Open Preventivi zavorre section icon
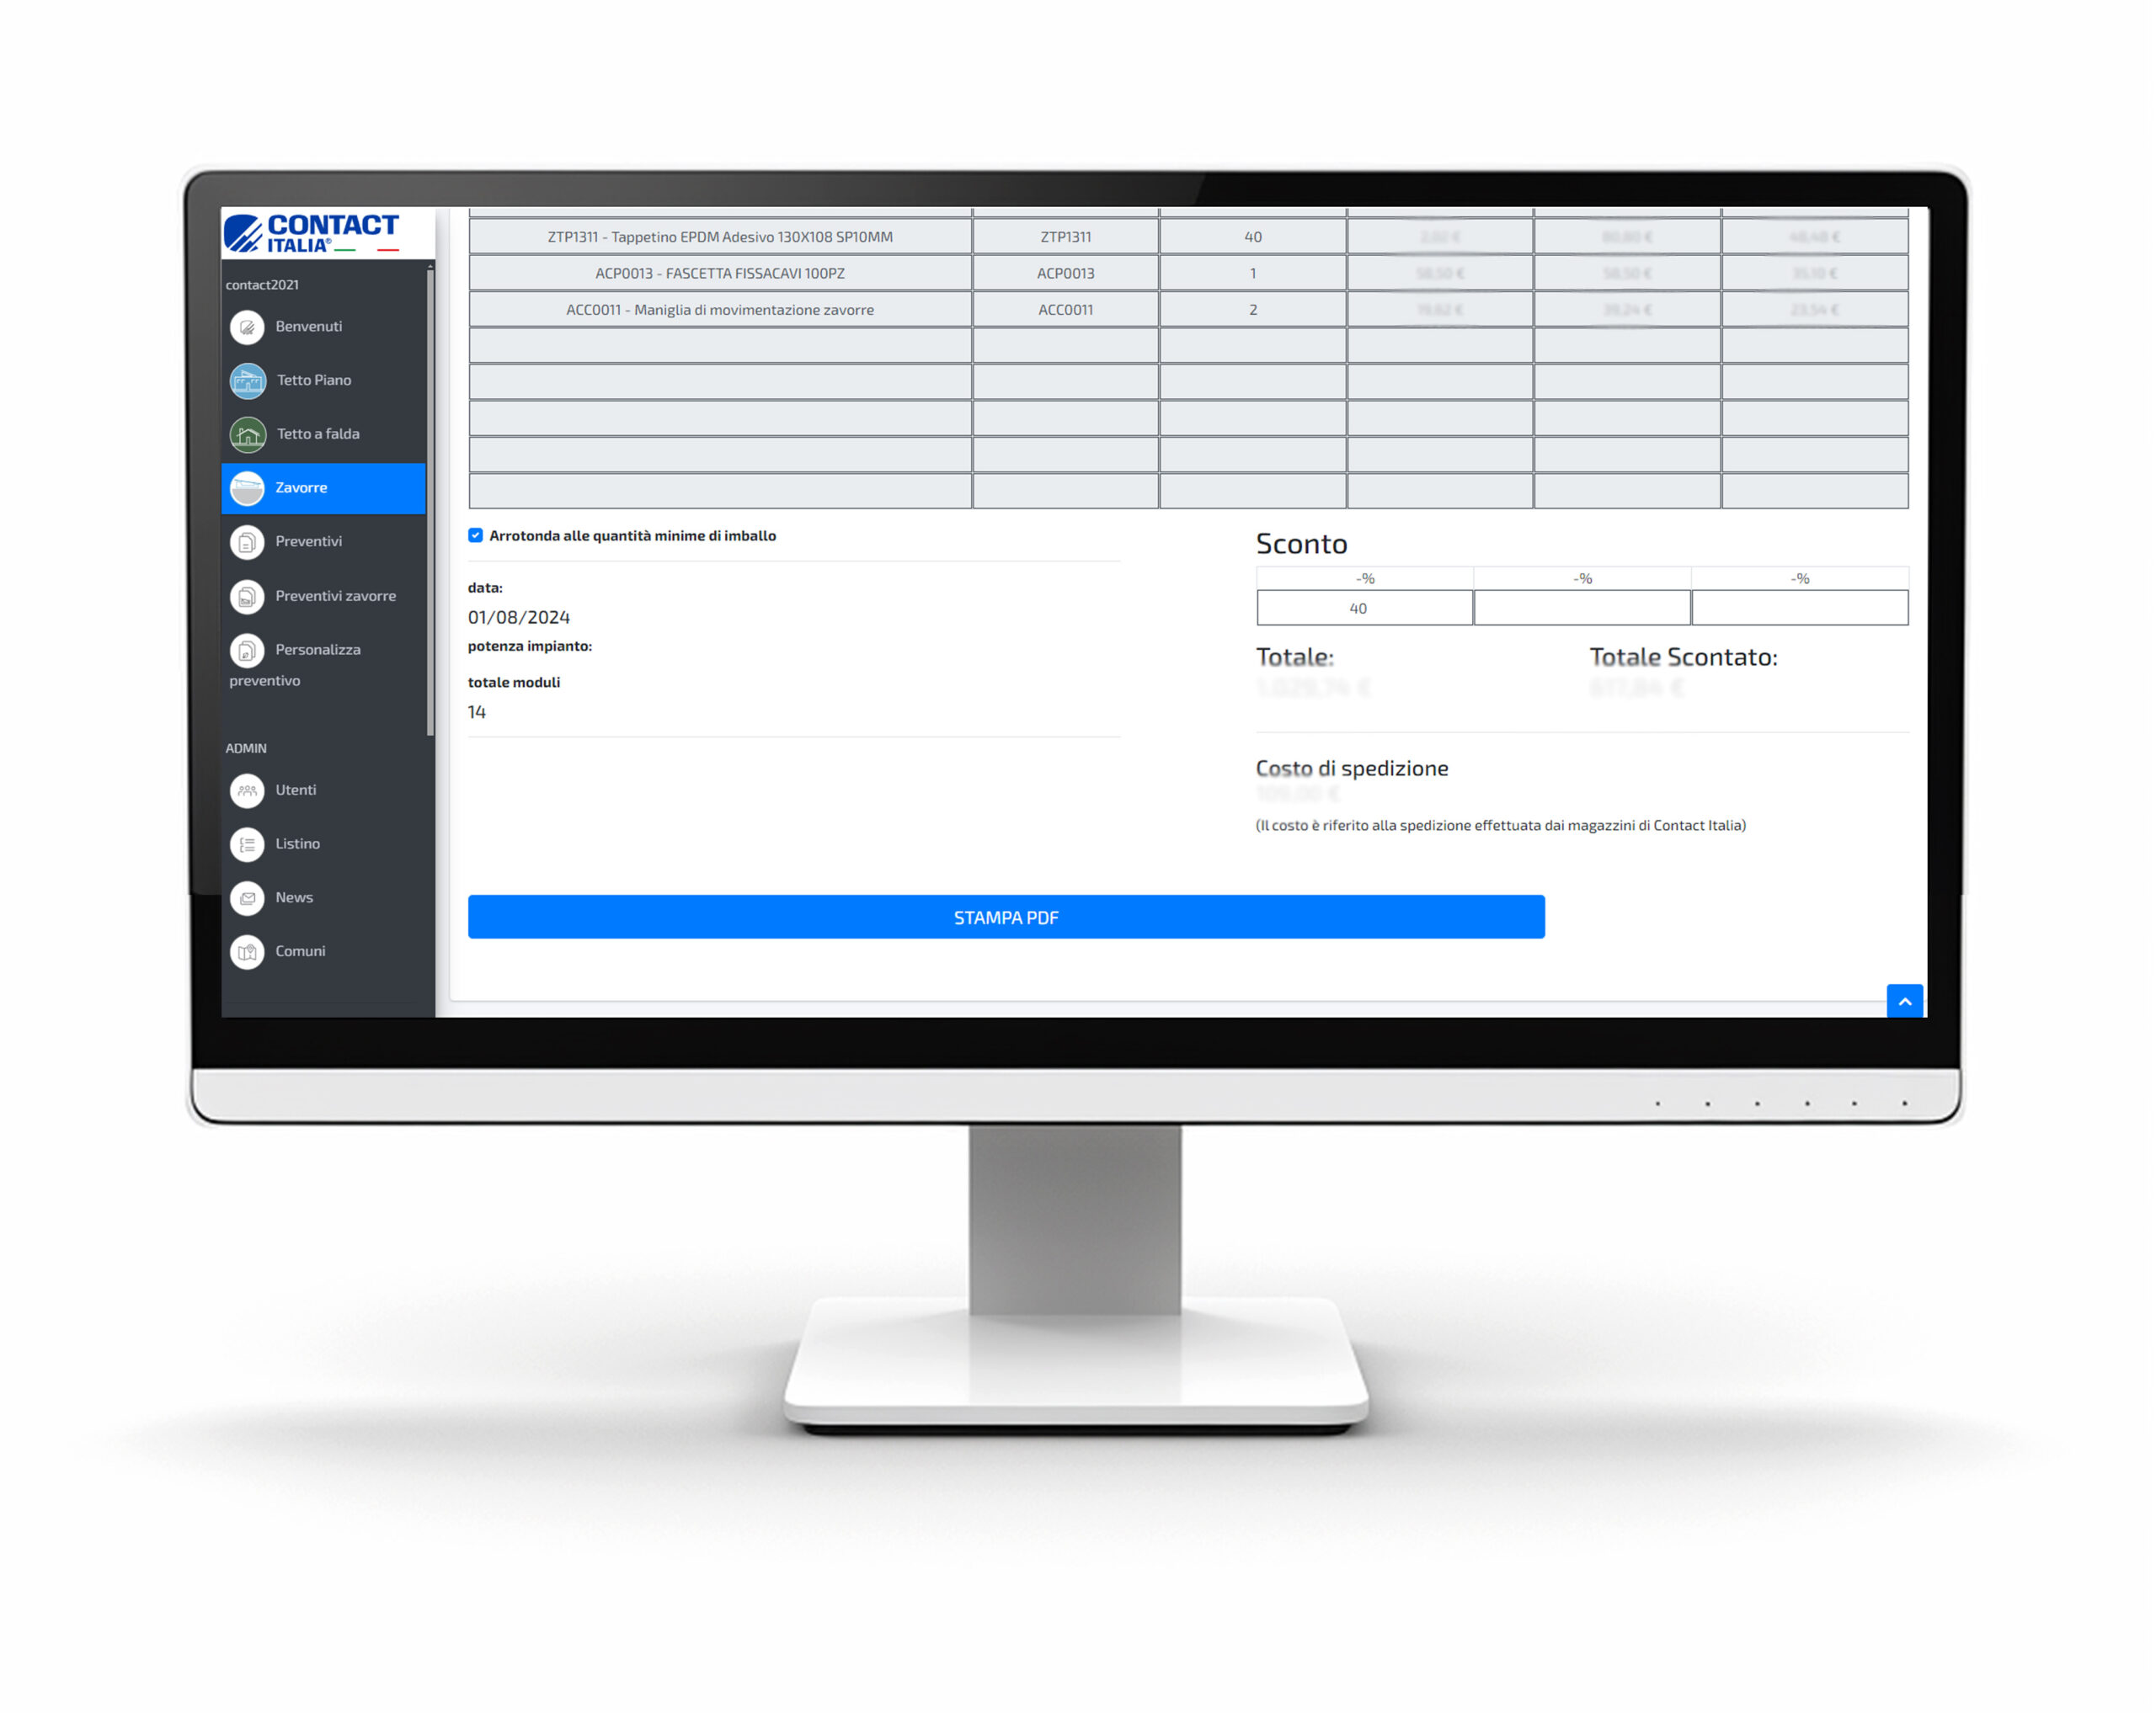 coord(247,595)
